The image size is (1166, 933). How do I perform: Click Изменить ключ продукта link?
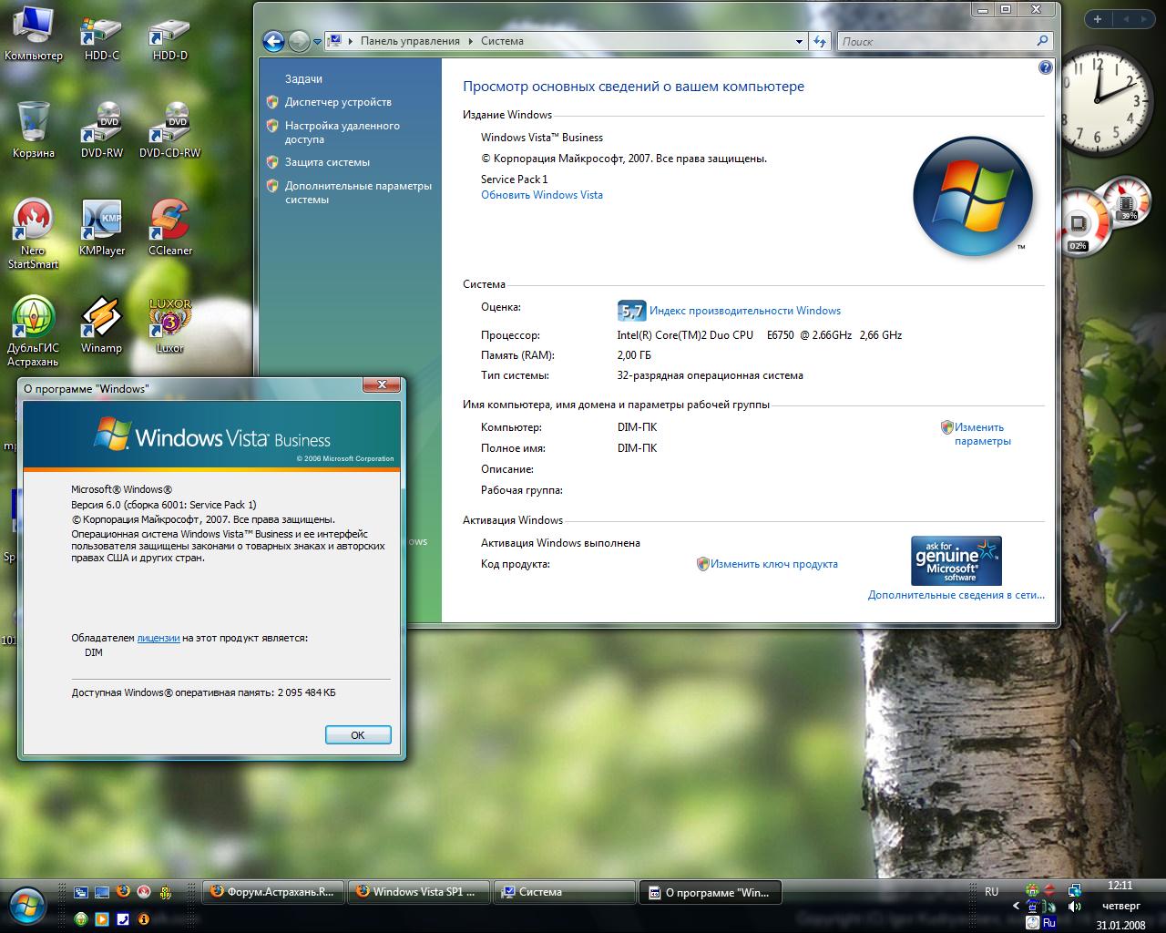(774, 564)
